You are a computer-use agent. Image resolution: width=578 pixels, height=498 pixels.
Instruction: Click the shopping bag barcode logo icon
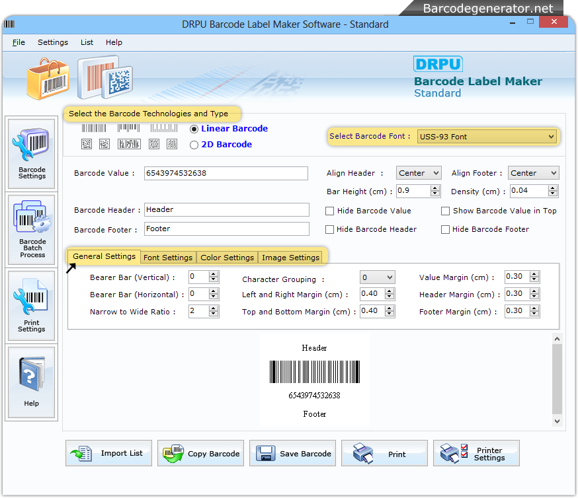(x=48, y=79)
